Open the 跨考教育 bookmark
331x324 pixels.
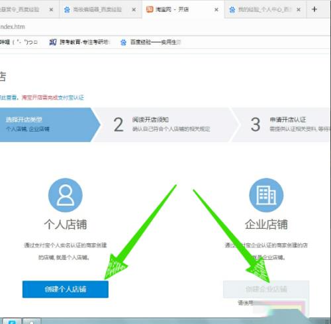tap(80, 42)
